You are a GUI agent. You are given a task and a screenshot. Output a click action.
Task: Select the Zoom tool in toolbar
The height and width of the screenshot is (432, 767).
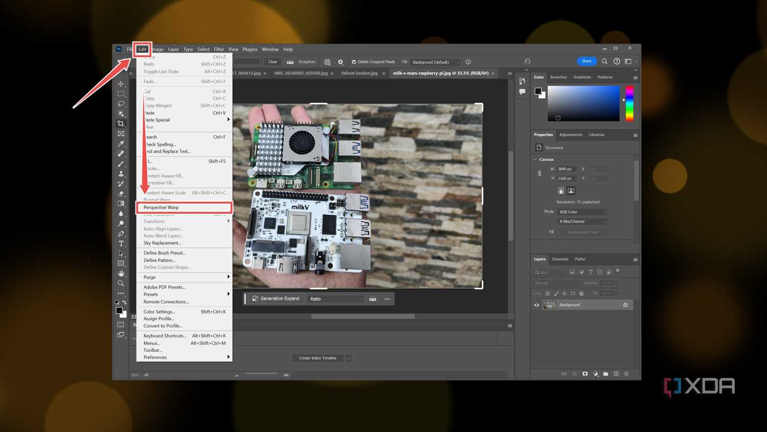121,283
